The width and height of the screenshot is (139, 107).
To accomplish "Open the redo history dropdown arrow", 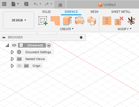I will 51,4.
